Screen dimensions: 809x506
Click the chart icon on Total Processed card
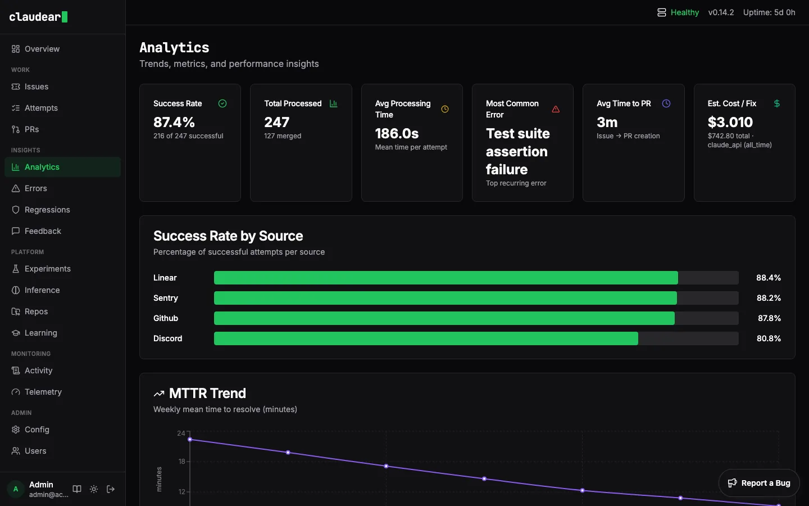click(x=333, y=103)
